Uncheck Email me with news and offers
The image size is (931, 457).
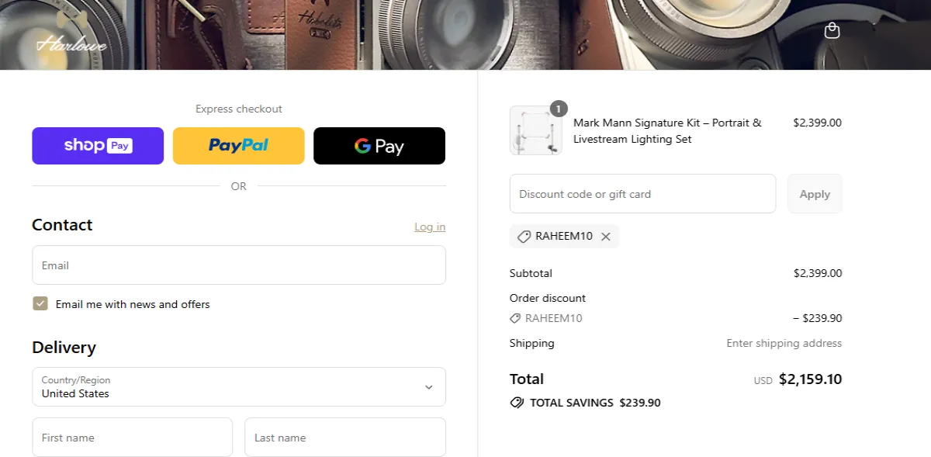(x=40, y=303)
